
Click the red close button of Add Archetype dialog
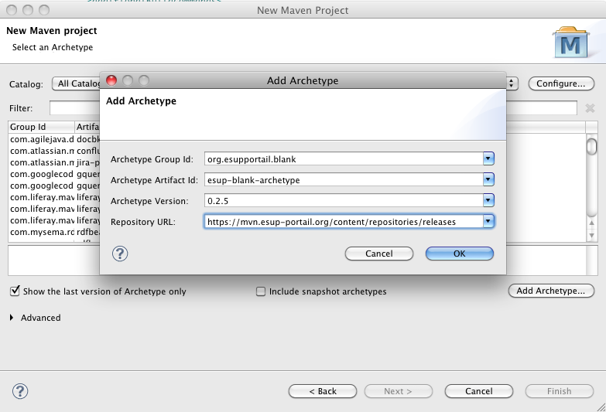111,80
